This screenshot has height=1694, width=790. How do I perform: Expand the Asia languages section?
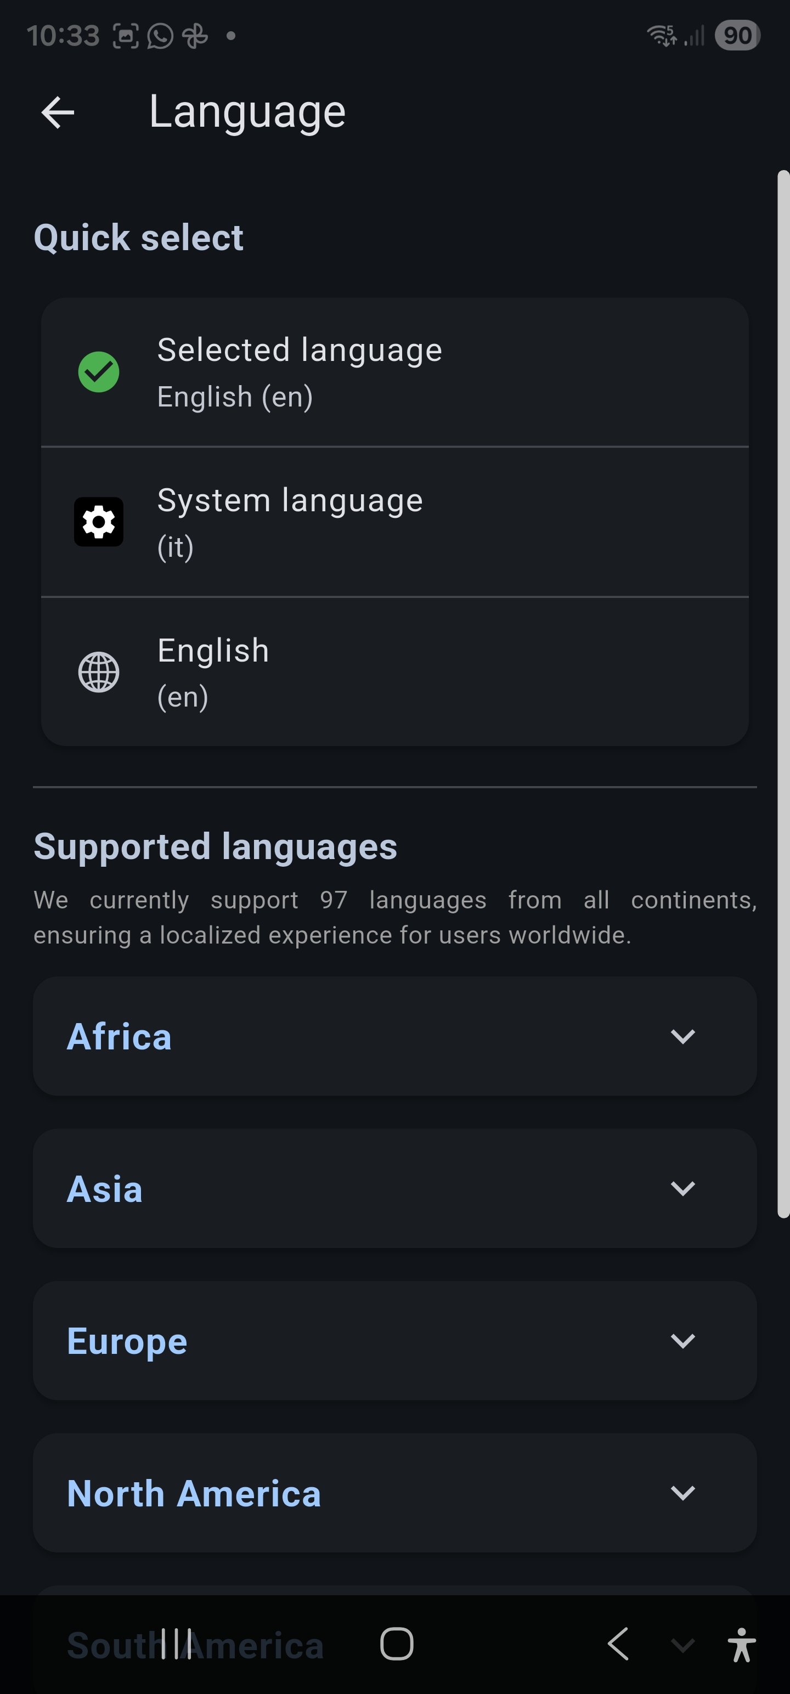point(394,1188)
